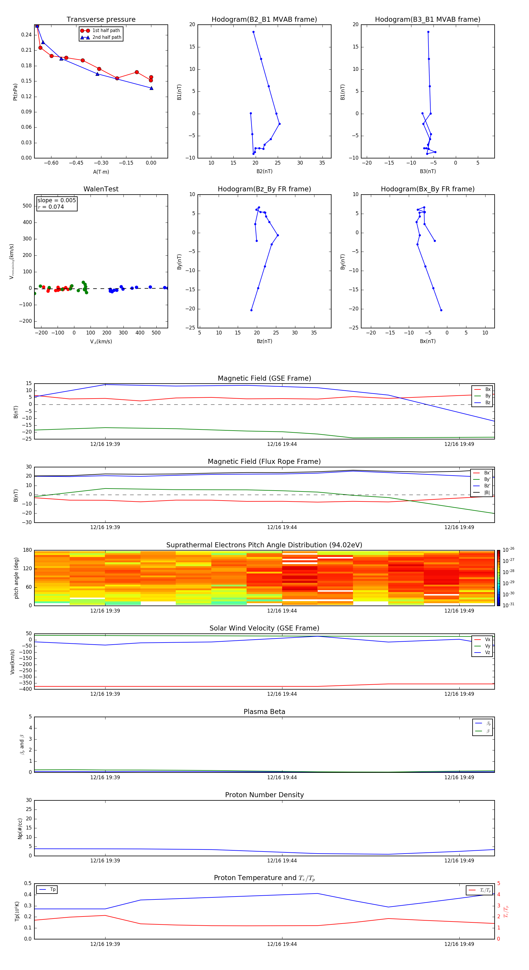This screenshot has height=970, width=529.
Task: Click '12/16 19:39' tick under Plasma Beta
Action: point(105,777)
